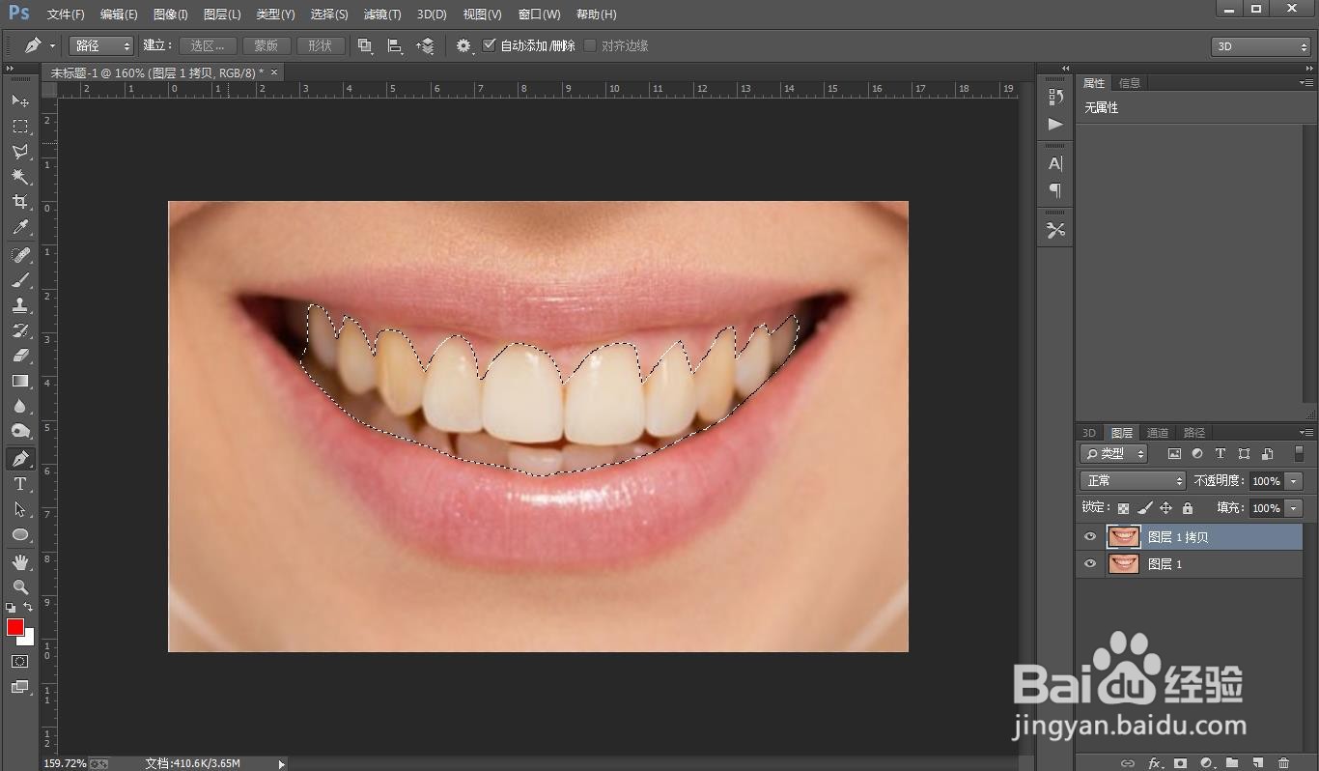
Task: Open the 路径 tool mode dropdown
Action: (101, 45)
